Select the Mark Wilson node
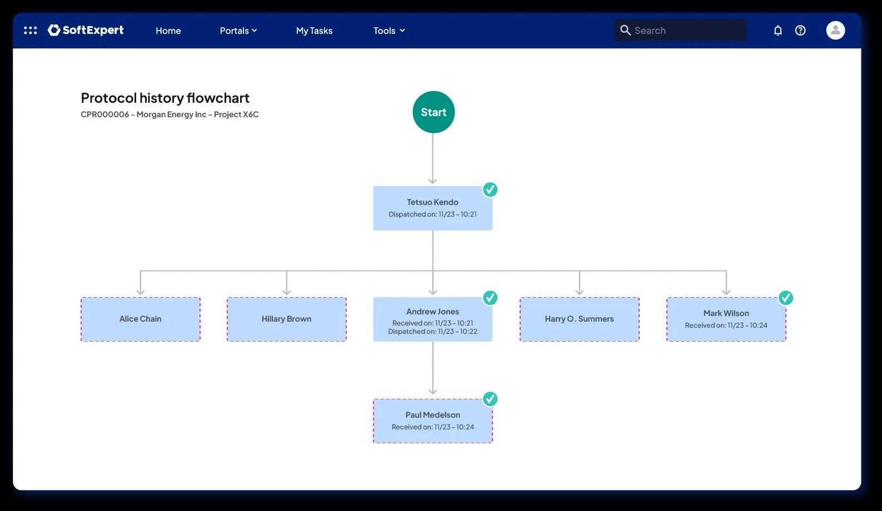This screenshot has width=882, height=511. (x=726, y=319)
